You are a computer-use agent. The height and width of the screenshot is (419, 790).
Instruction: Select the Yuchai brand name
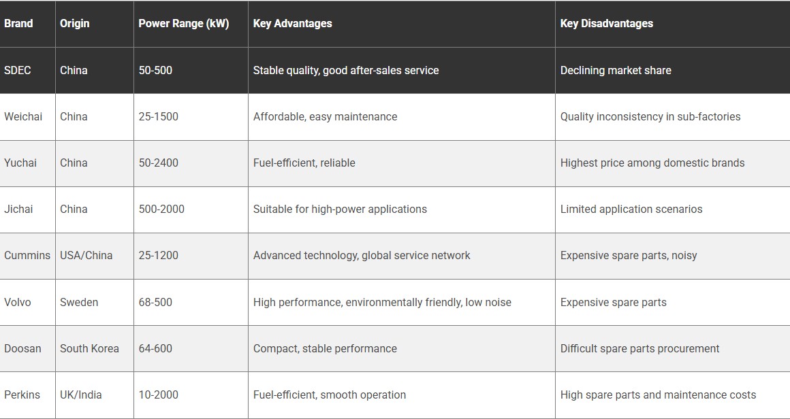pos(20,163)
